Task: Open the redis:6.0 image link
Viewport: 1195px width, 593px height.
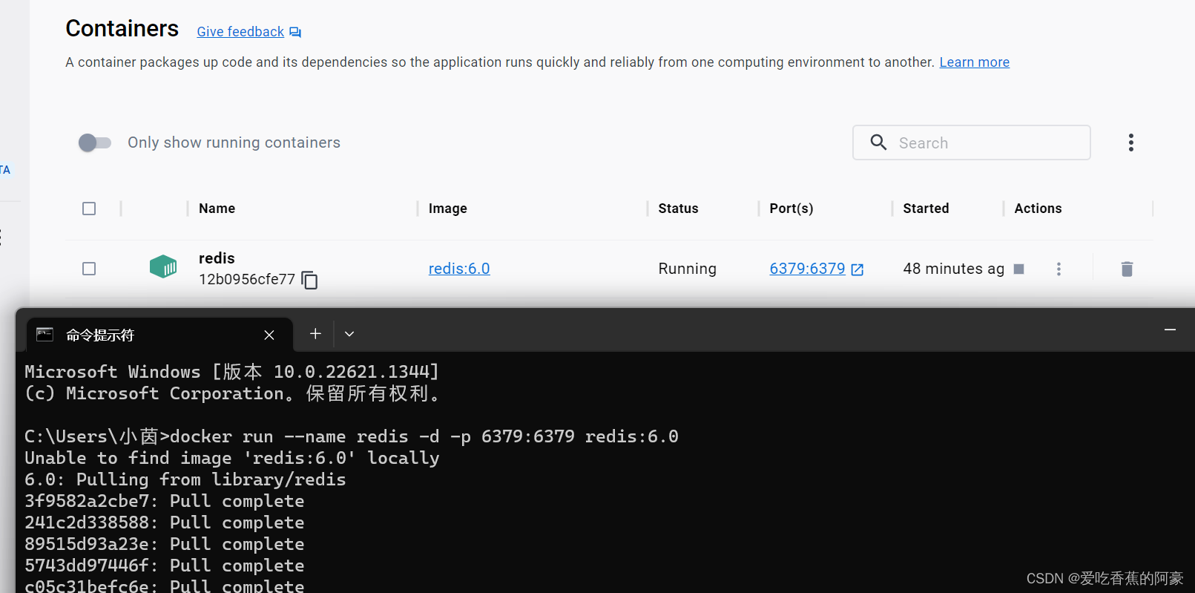Action: [x=459, y=269]
